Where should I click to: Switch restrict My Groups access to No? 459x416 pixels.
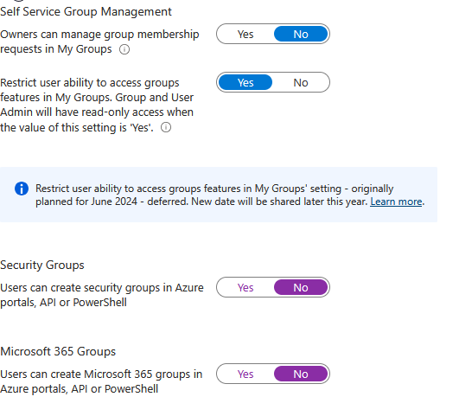click(301, 82)
